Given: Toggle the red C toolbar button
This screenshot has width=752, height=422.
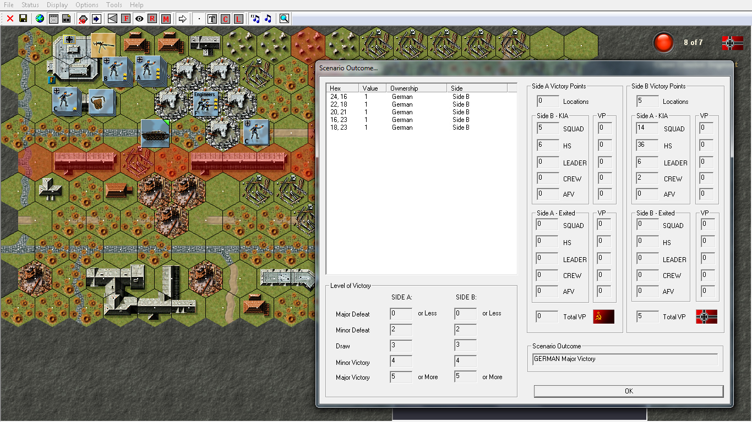Looking at the screenshot, I should [225, 19].
